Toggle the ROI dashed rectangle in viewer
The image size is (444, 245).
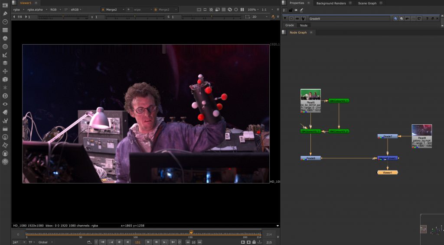(248, 17)
